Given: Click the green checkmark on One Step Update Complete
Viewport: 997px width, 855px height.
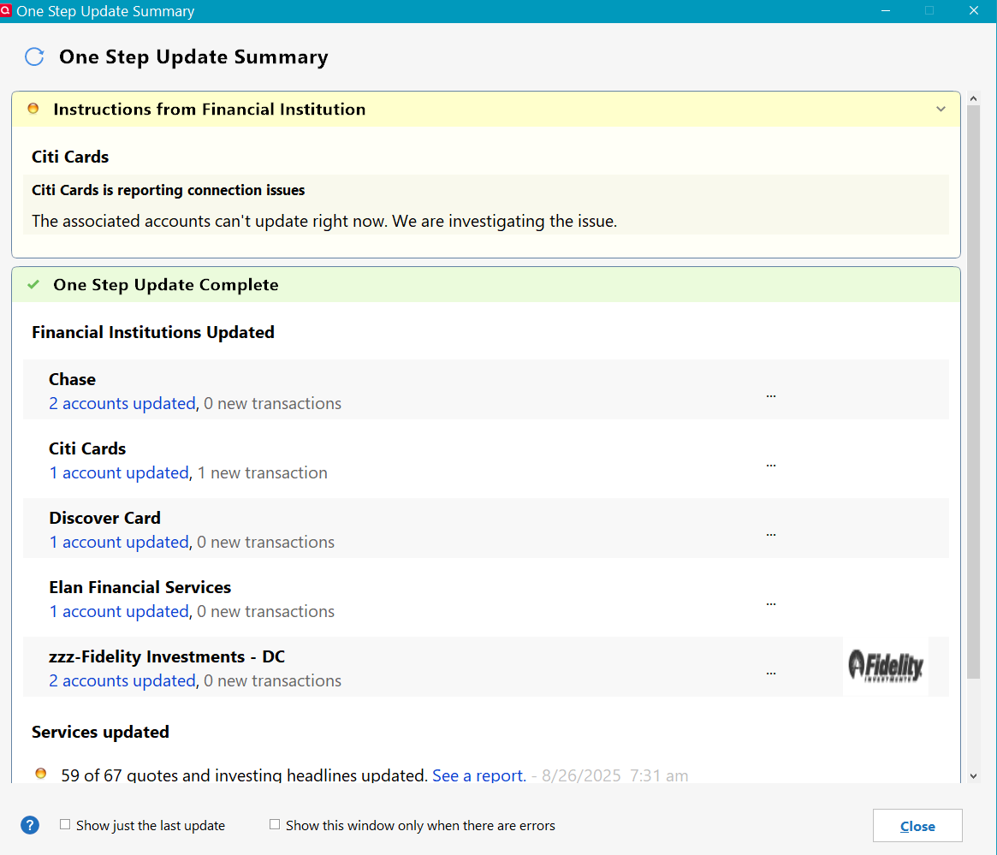Looking at the screenshot, I should coord(33,284).
